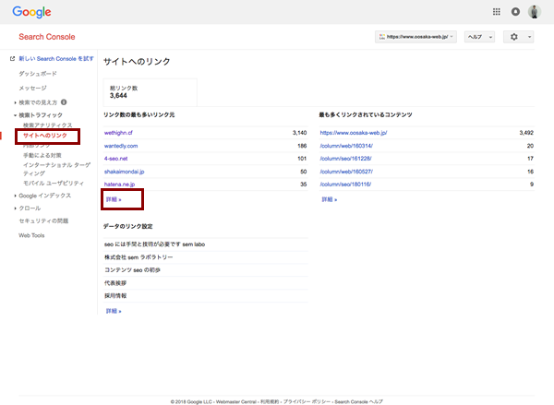
Task: Collapse the 検索トラフィック section
Action: tap(16, 115)
